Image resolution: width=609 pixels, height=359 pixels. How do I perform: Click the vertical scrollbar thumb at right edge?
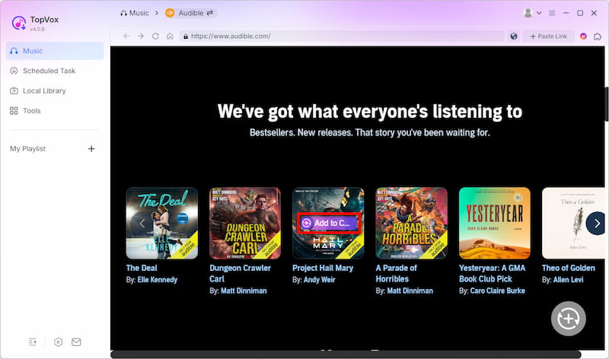tap(606, 104)
